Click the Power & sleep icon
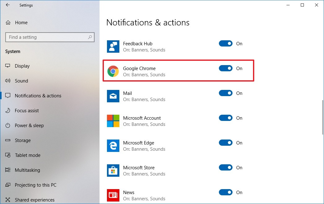The image size is (324, 204). click(x=8, y=125)
